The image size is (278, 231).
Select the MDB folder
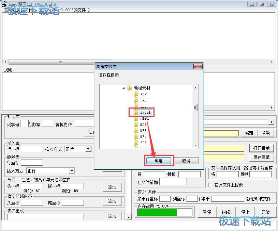(143, 125)
